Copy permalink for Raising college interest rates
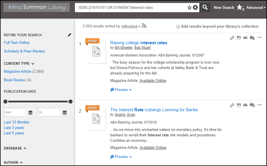The image size is (267, 166). pos(232,38)
